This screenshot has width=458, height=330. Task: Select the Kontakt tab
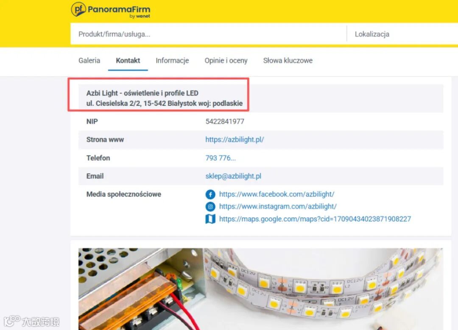point(128,61)
